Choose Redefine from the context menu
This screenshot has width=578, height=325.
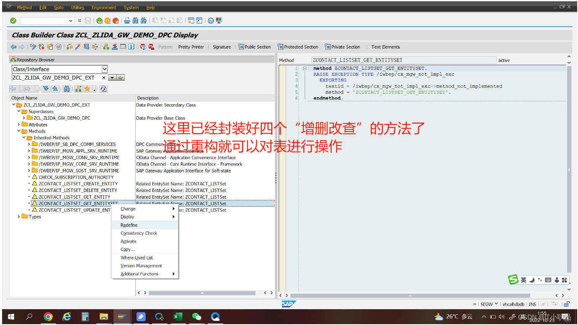tap(145, 225)
